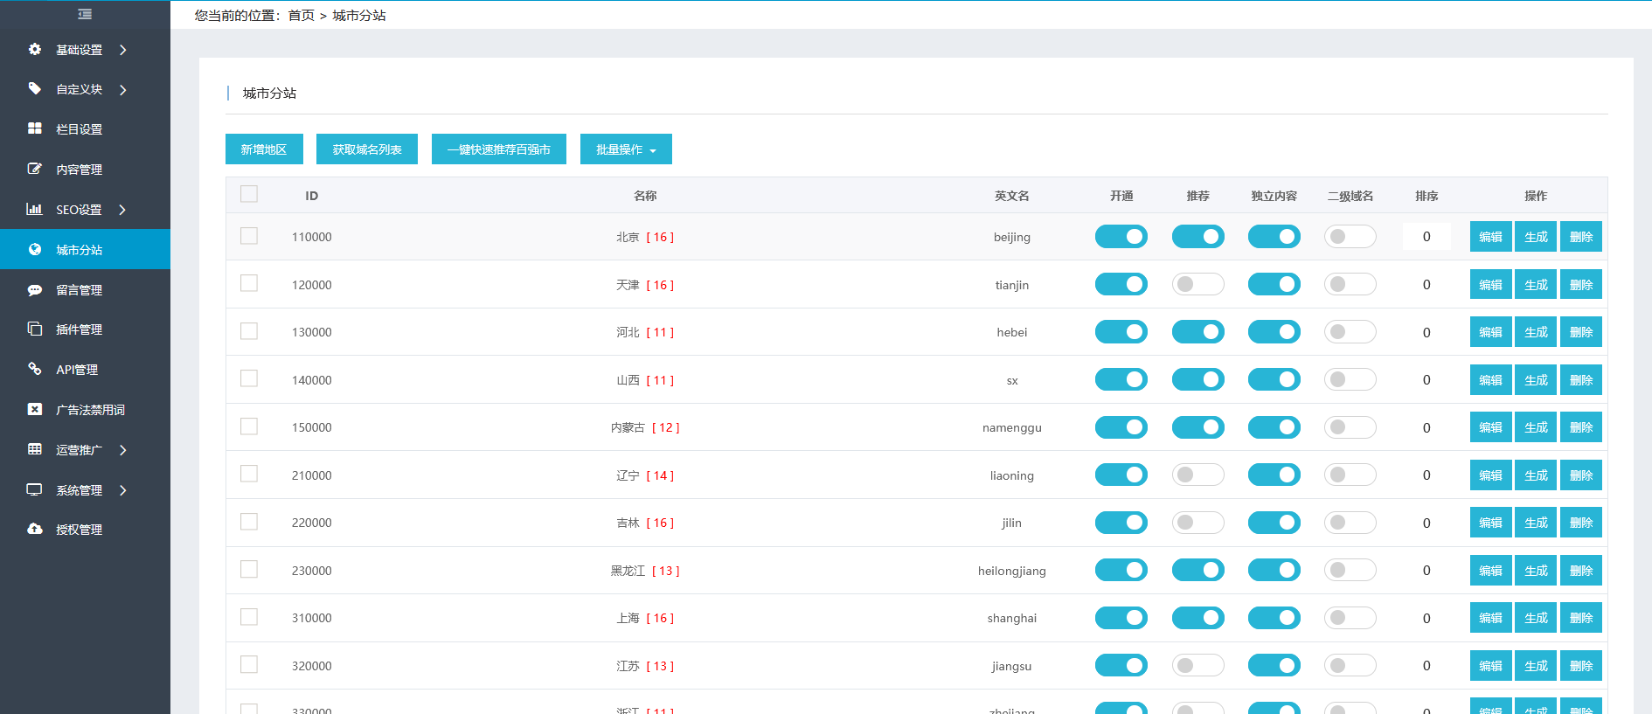Screen dimensions: 1652x714
Task: Click the link icon beside API管理
Action: coord(35,369)
